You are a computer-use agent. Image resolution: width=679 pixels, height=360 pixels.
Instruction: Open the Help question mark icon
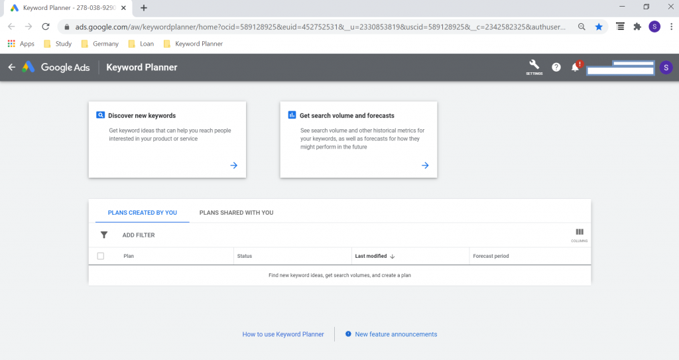556,67
